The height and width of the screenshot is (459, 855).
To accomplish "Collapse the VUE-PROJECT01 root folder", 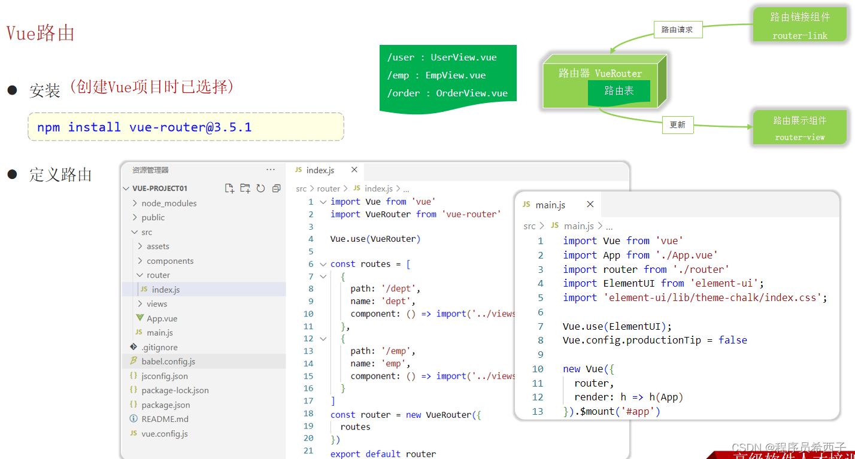I will tap(126, 189).
